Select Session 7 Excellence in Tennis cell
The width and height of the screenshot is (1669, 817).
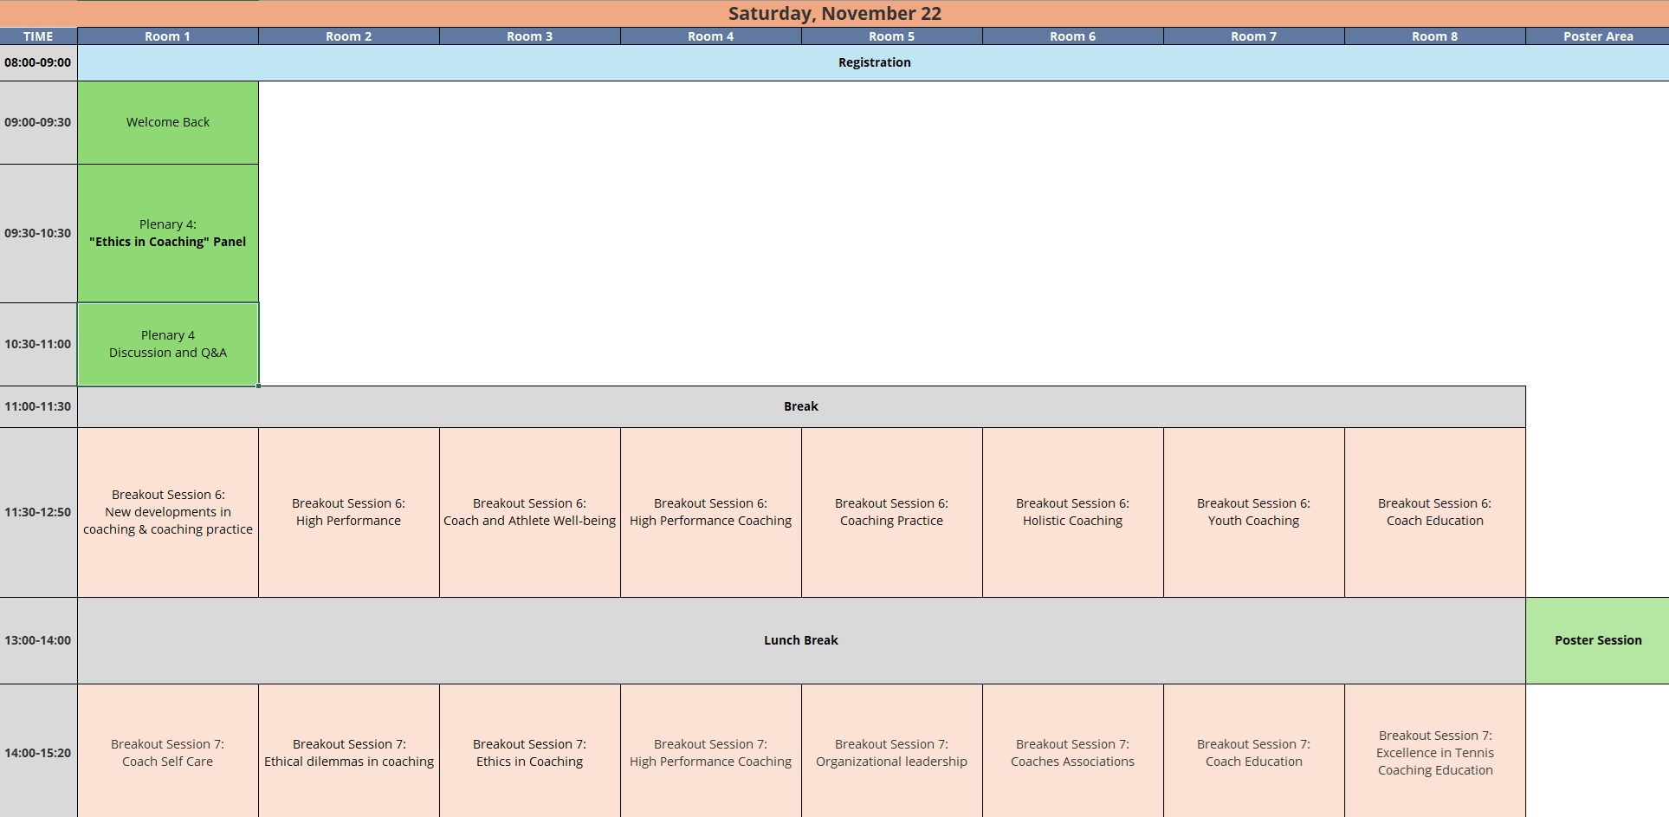tap(1434, 752)
